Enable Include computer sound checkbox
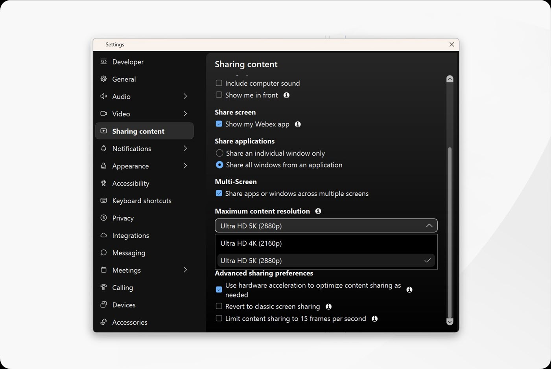Image resolution: width=551 pixels, height=369 pixels. (x=219, y=83)
